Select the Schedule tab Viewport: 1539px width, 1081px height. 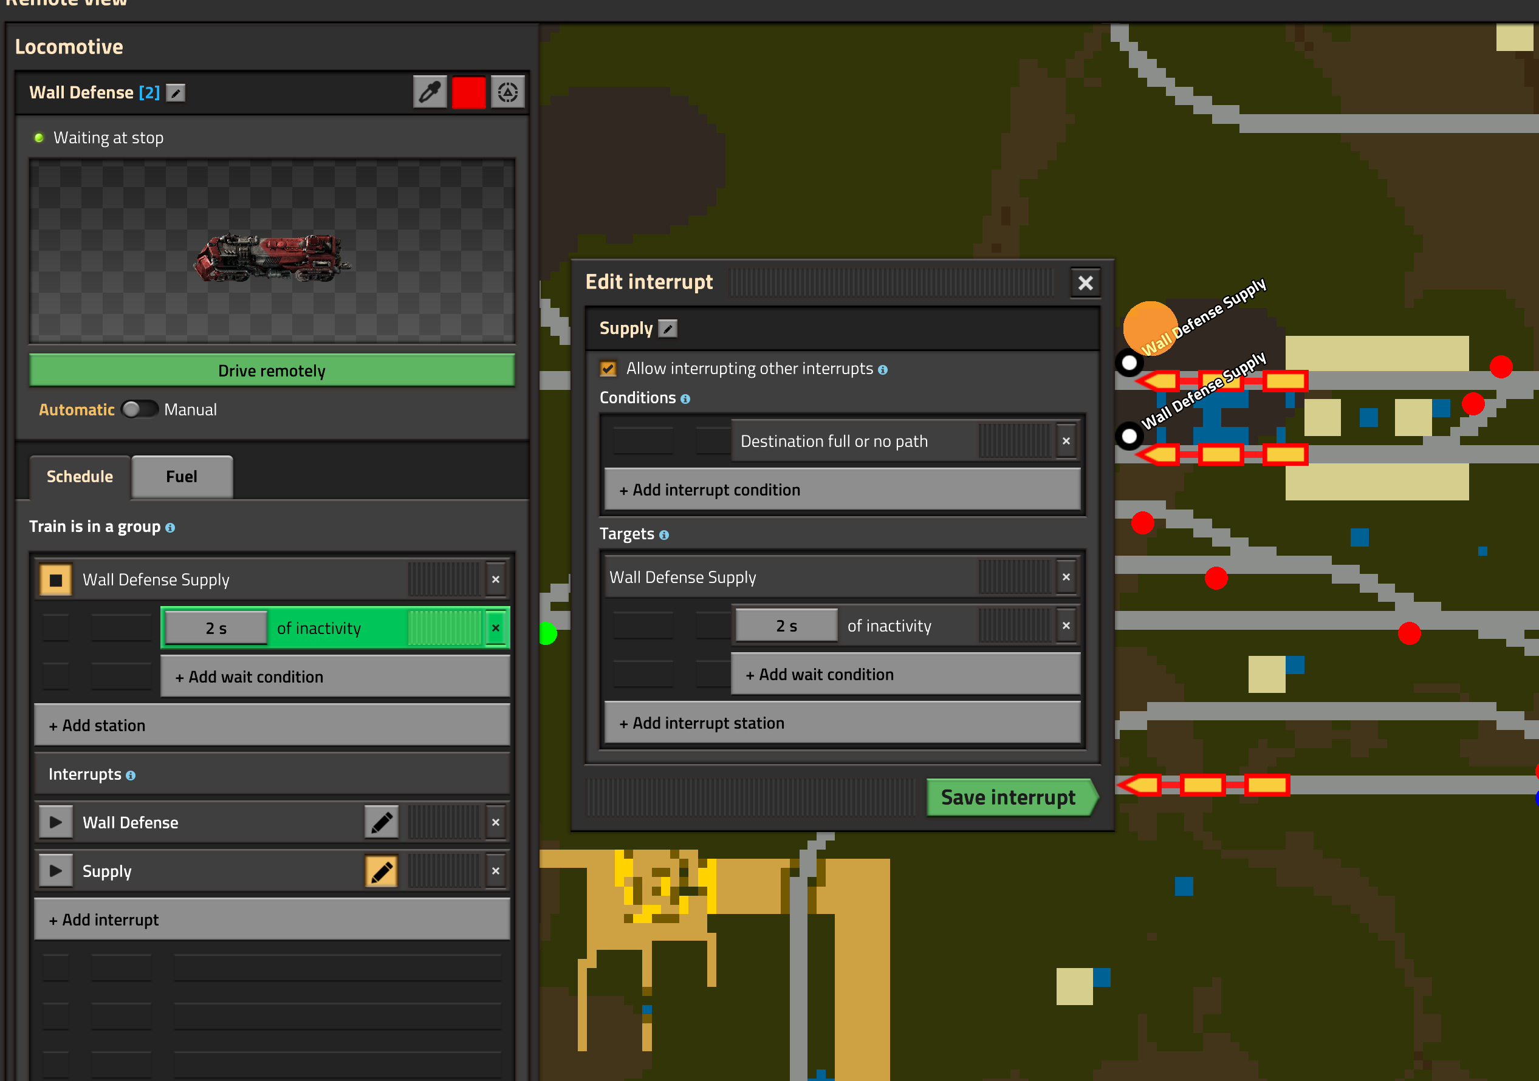coord(80,477)
